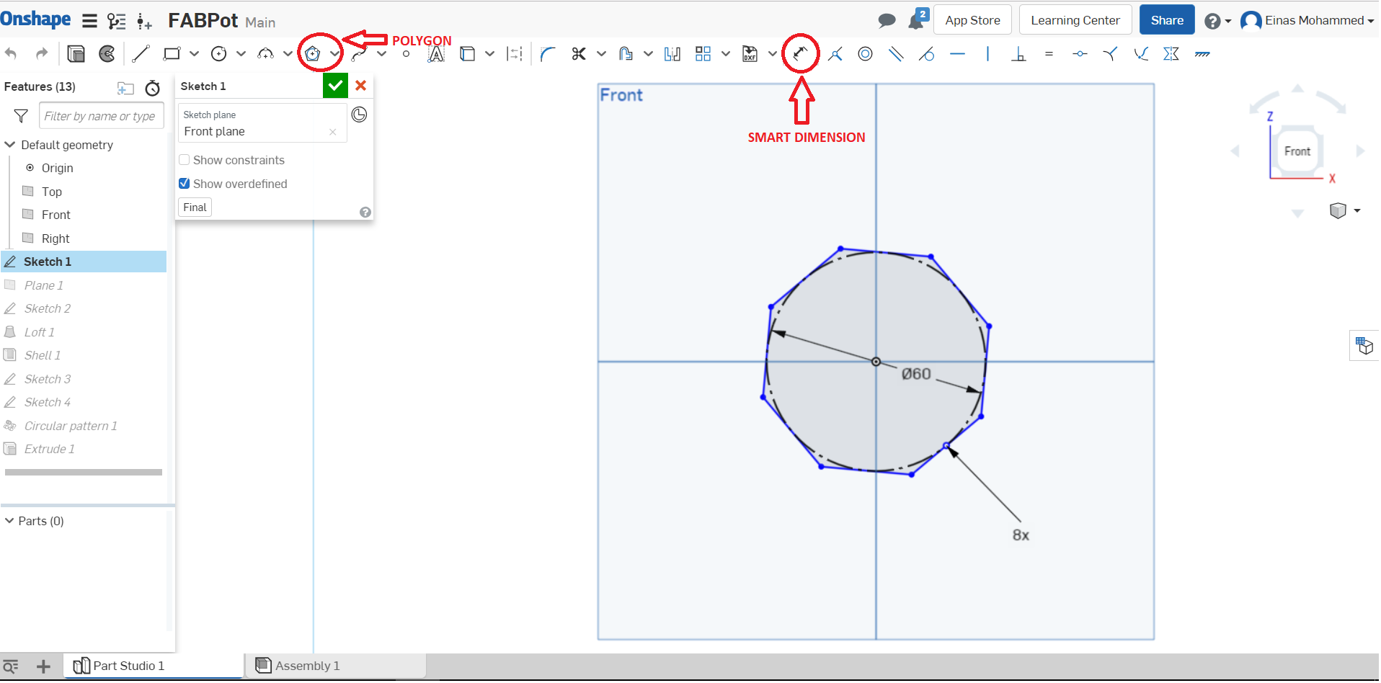Toggle the rollback timer icon in Features
Screen dimensions: 1381x683
(152, 88)
